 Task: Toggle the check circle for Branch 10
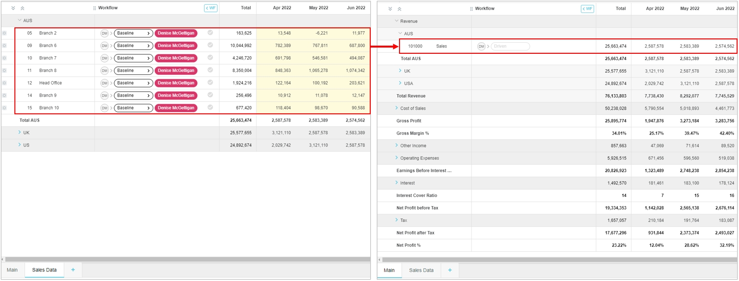[x=210, y=108]
